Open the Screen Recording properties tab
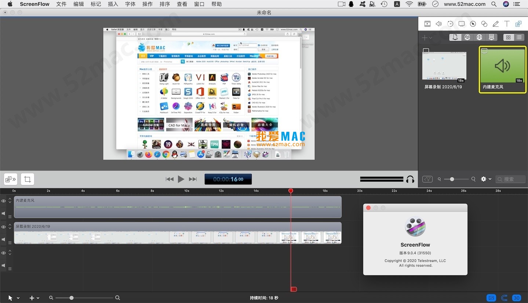Viewport: 528px width, 303px height. click(x=462, y=24)
